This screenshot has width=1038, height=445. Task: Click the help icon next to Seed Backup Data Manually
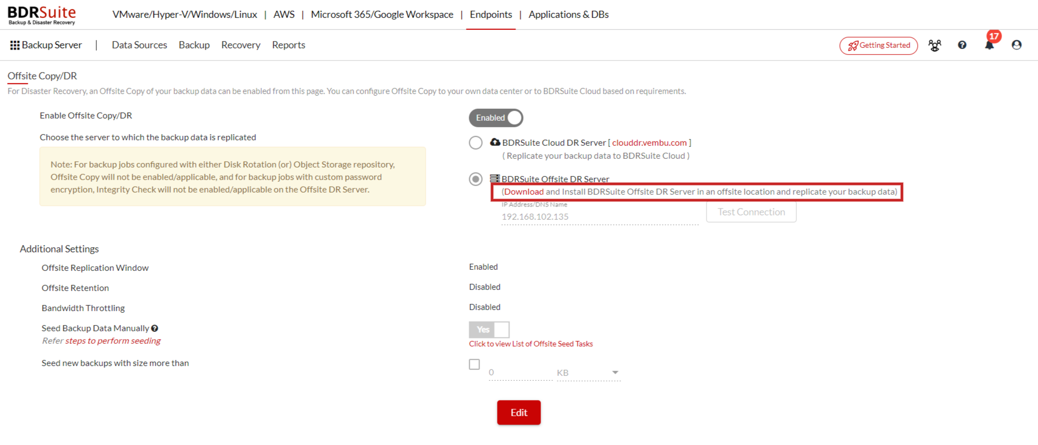click(x=155, y=328)
